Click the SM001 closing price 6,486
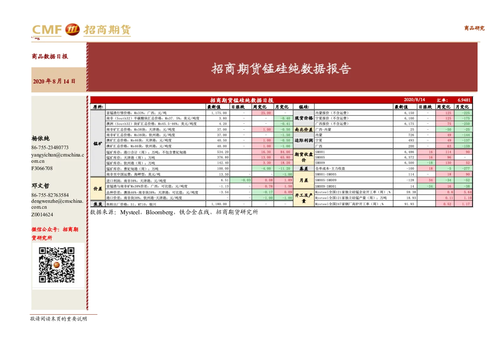The width and height of the screenshot is (488, 345). 409,152
